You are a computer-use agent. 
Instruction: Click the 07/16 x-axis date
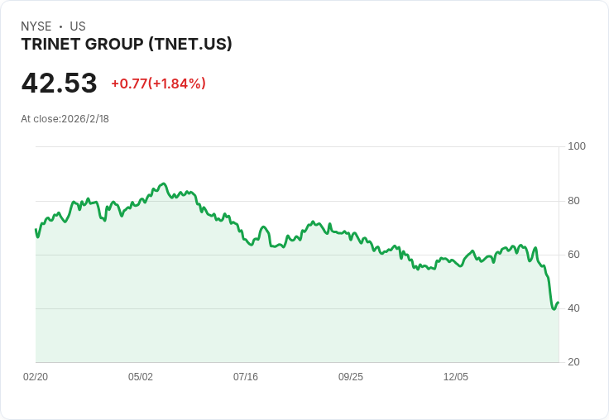246,377
